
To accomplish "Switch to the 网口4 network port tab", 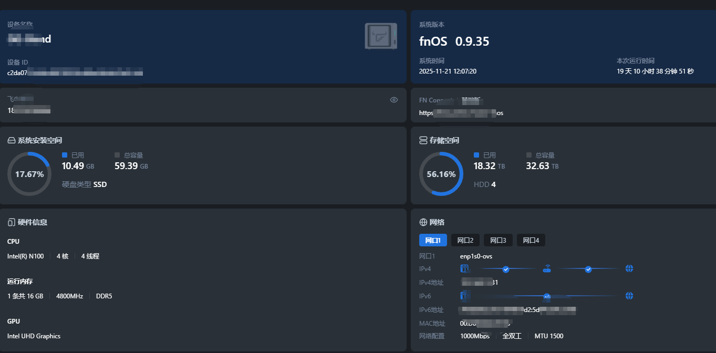I will pyautogui.click(x=531, y=240).
